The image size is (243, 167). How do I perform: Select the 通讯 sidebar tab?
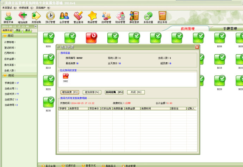tap(27, 30)
